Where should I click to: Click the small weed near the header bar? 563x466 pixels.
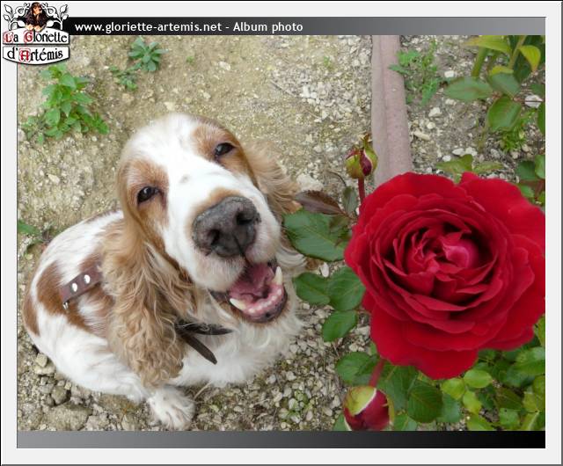(x=144, y=55)
